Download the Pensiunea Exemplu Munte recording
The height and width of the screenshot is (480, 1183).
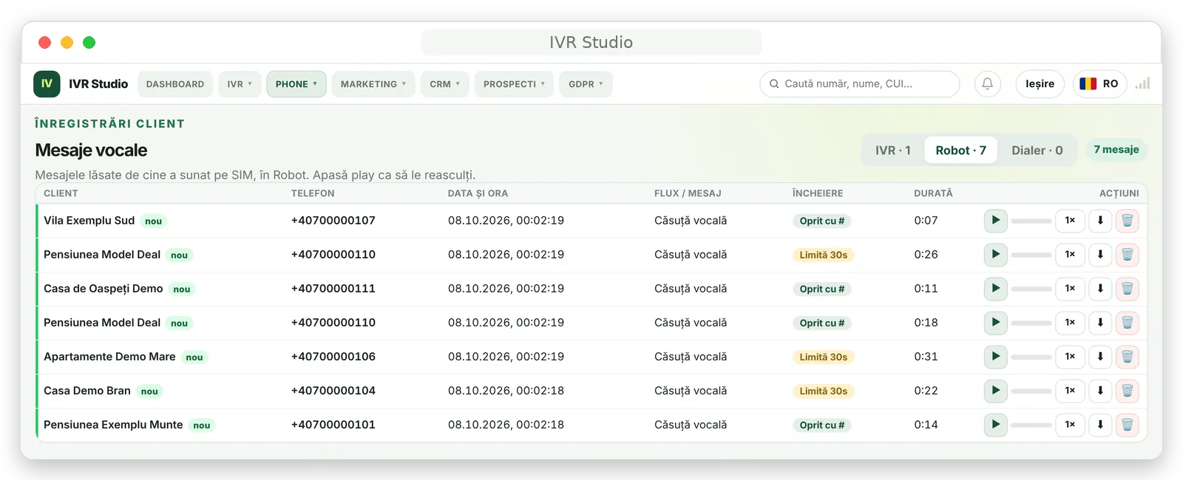[1100, 425]
